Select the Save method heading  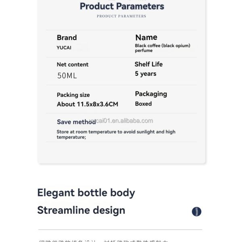point(76,122)
